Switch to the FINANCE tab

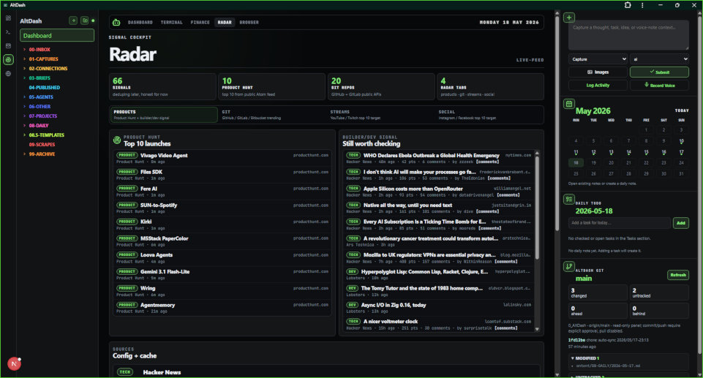(200, 23)
